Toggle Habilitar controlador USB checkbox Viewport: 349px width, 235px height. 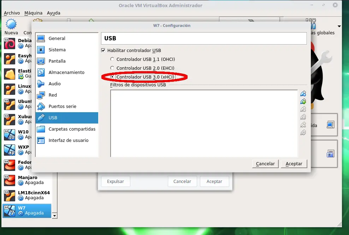pyautogui.click(x=103, y=50)
